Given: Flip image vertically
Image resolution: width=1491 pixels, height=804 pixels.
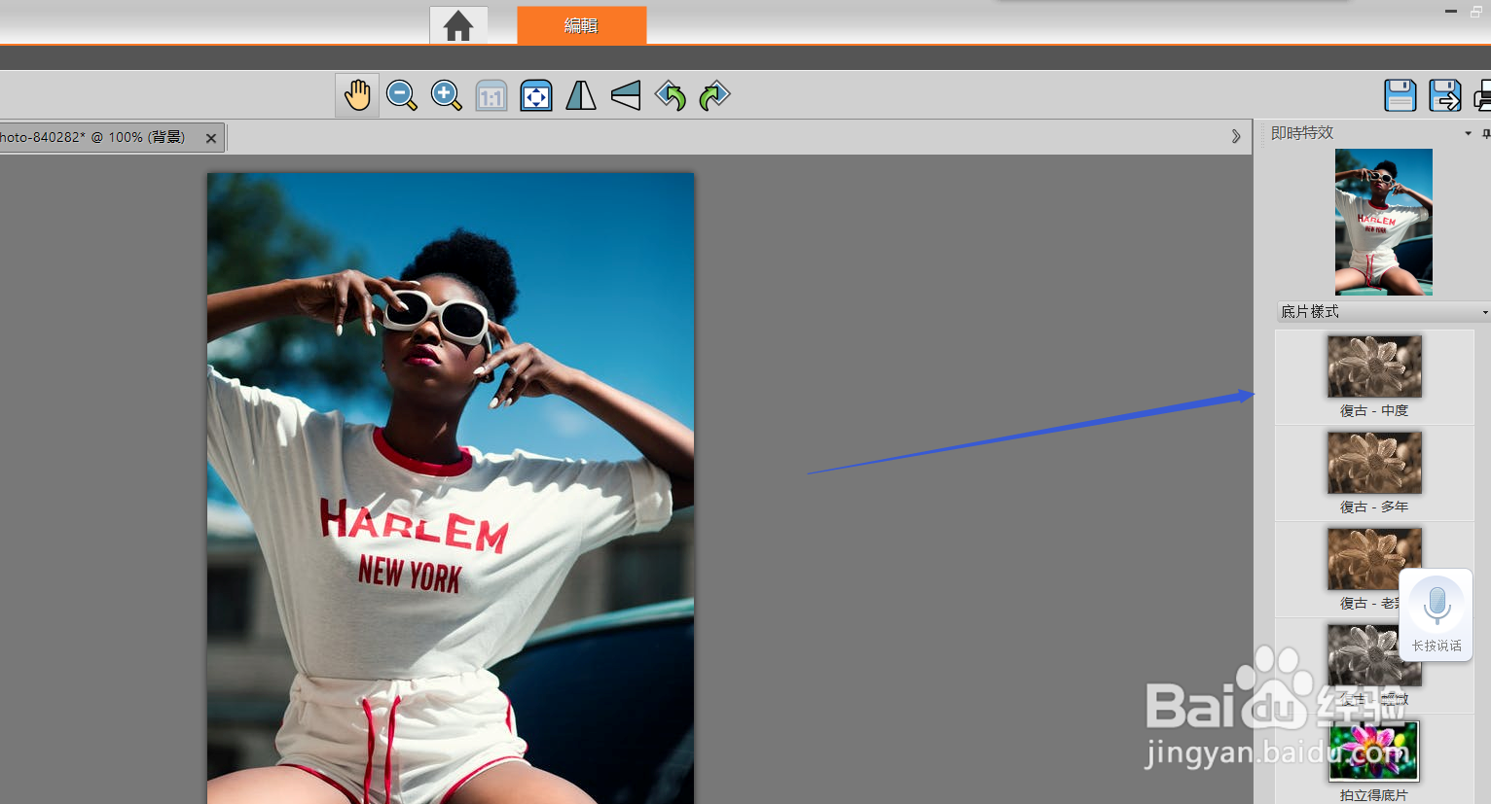Looking at the screenshot, I should point(626,95).
